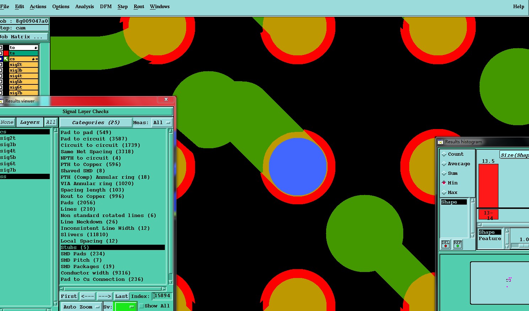Click the Last result button
The width and height of the screenshot is (529, 311).
[x=121, y=296]
